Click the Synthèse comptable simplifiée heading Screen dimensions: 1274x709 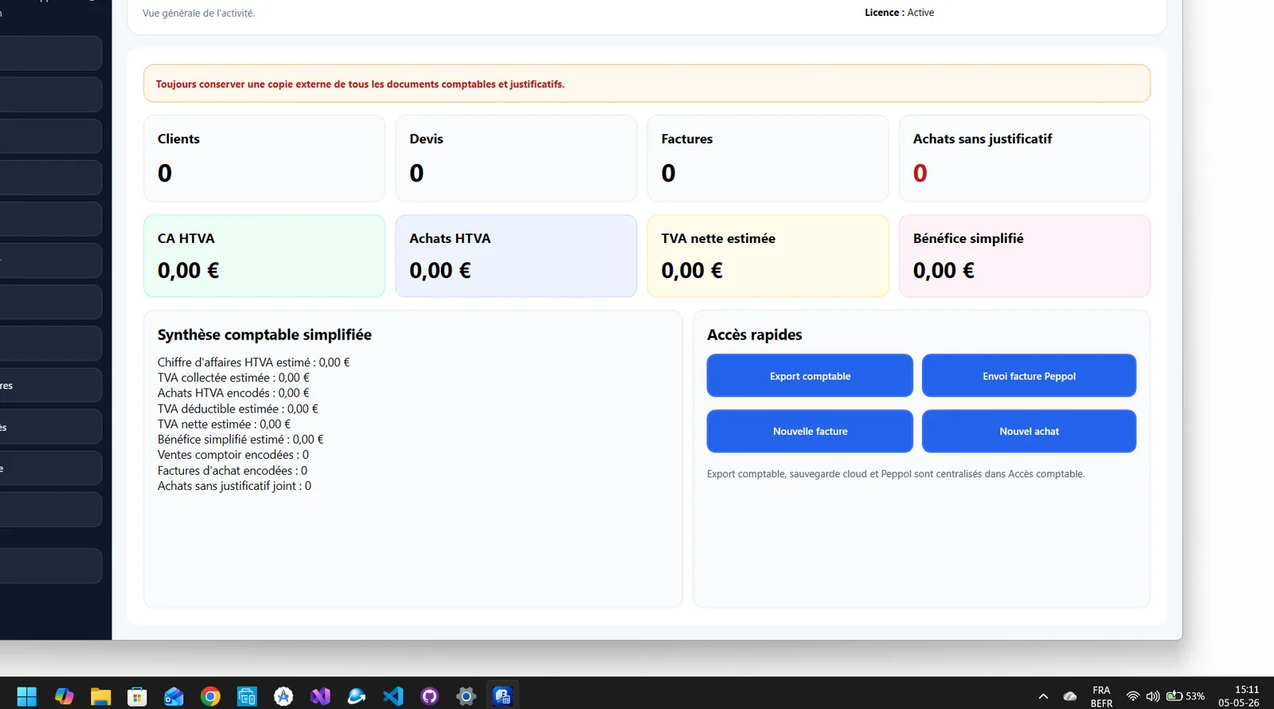tap(264, 335)
